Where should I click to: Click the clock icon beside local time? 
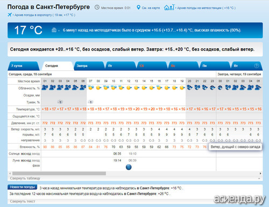tap(97, 8)
